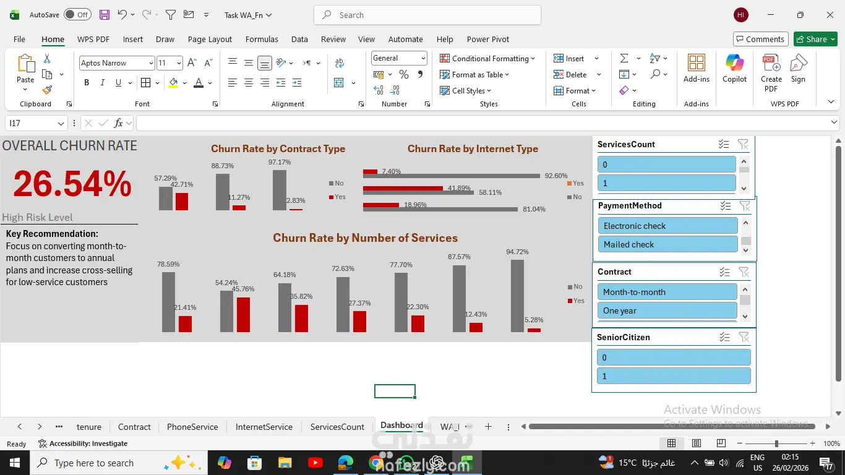Viewport: 845px width, 475px height.
Task: Toggle AutoSave switch
Action: point(77,15)
